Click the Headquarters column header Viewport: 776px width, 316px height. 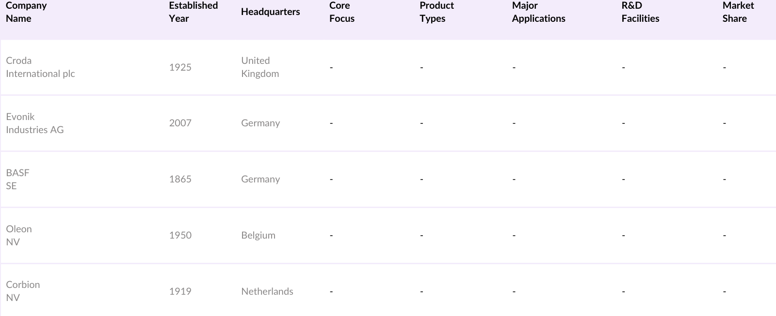click(x=270, y=12)
